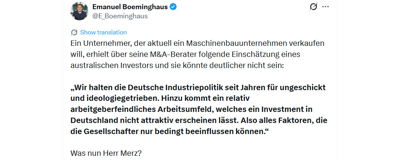The height and width of the screenshot is (160, 401).
Task: Open the more options ellipsis menu
Action: pos(325,7)
